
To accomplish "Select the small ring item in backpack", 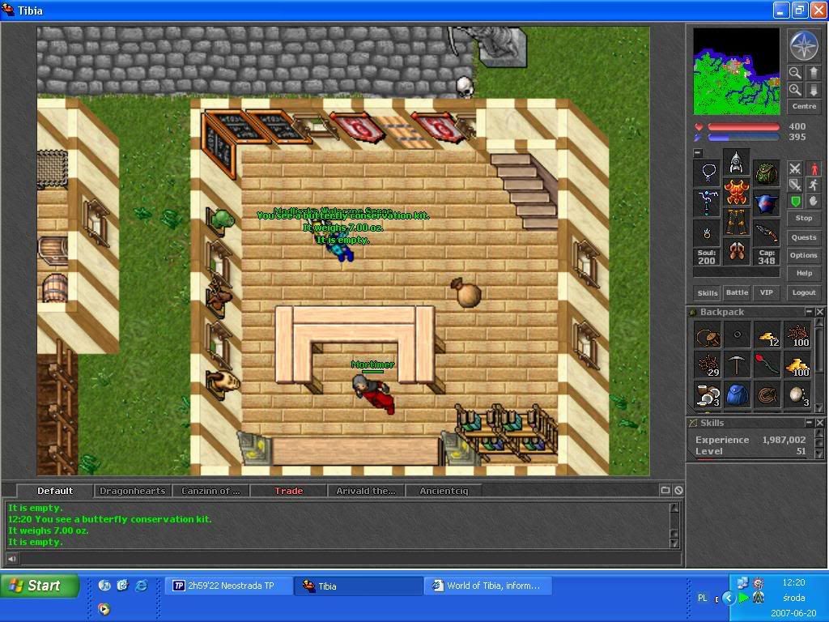I will (737, 334).
